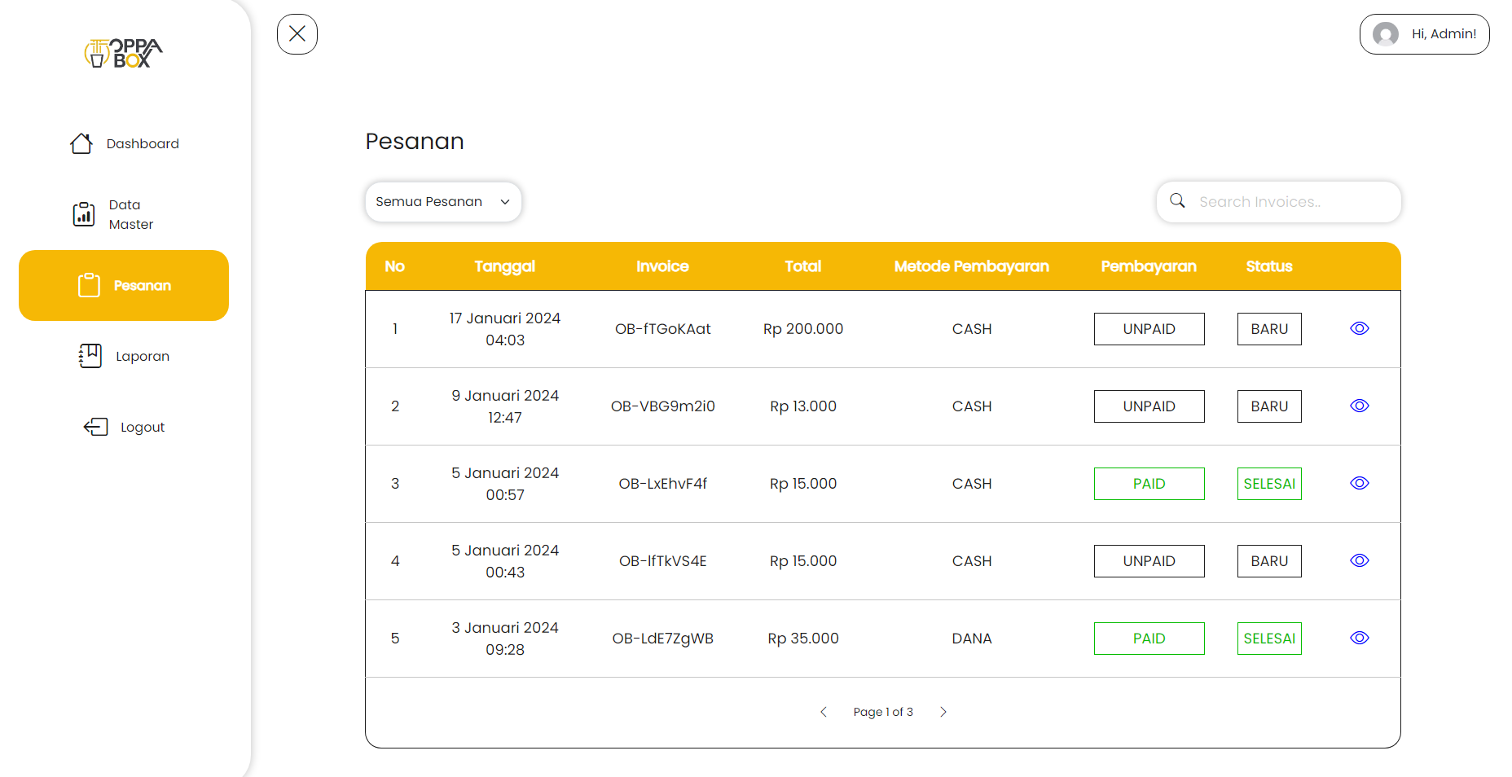Viewport: 1512px width, 777px height.
Task: Click the Dashboard home icon
Action: coord(81,143)
